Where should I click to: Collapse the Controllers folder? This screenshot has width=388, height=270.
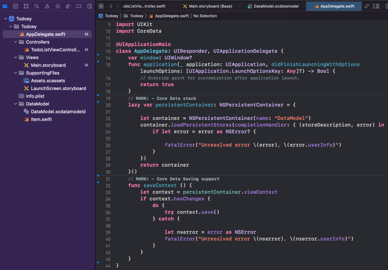[16, 42]
